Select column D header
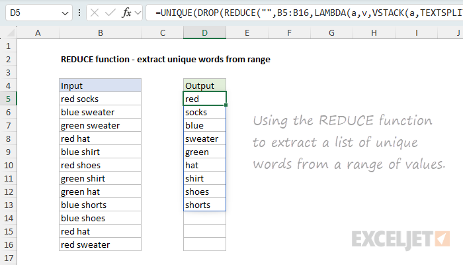Screen dimensions: 463x265 coord(204,32)
